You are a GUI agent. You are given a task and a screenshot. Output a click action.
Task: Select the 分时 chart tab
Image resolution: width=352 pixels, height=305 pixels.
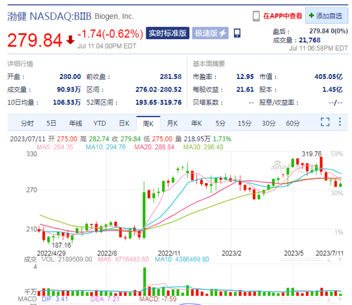click(27, 123)
